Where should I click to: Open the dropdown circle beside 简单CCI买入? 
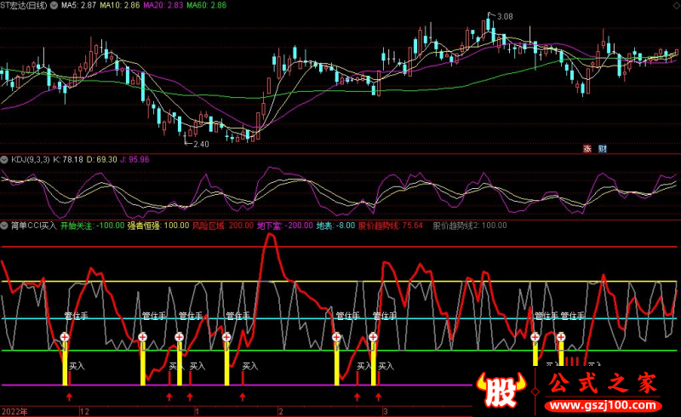point(4,226)
